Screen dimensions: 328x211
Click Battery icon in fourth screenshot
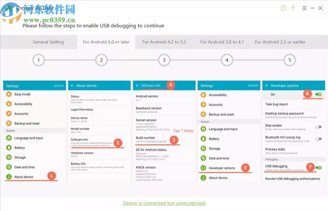coord(203,139)
